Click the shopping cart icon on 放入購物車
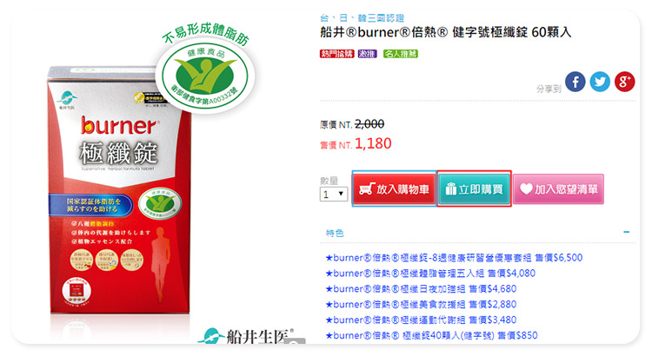 (366, 188)
